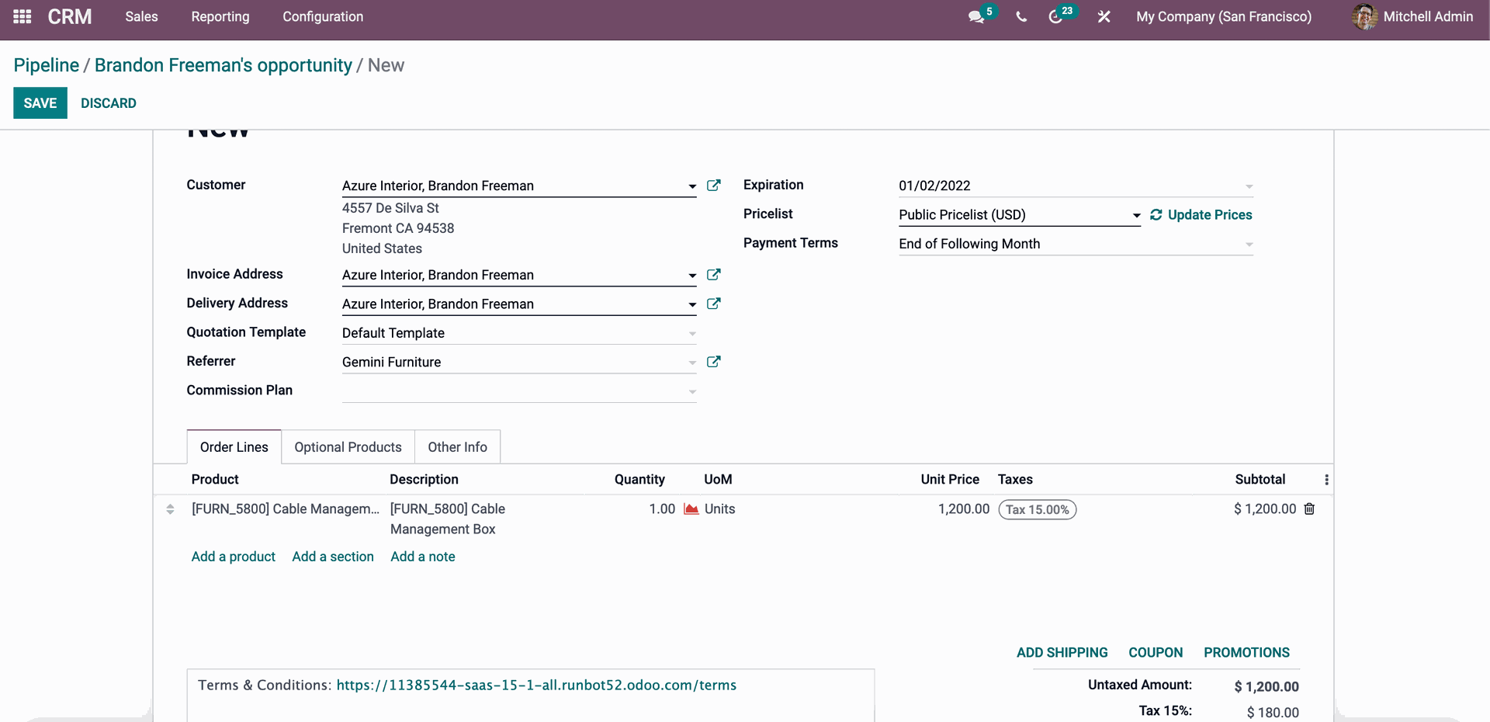Open the Reporting menu

click(x=220, y=16)
